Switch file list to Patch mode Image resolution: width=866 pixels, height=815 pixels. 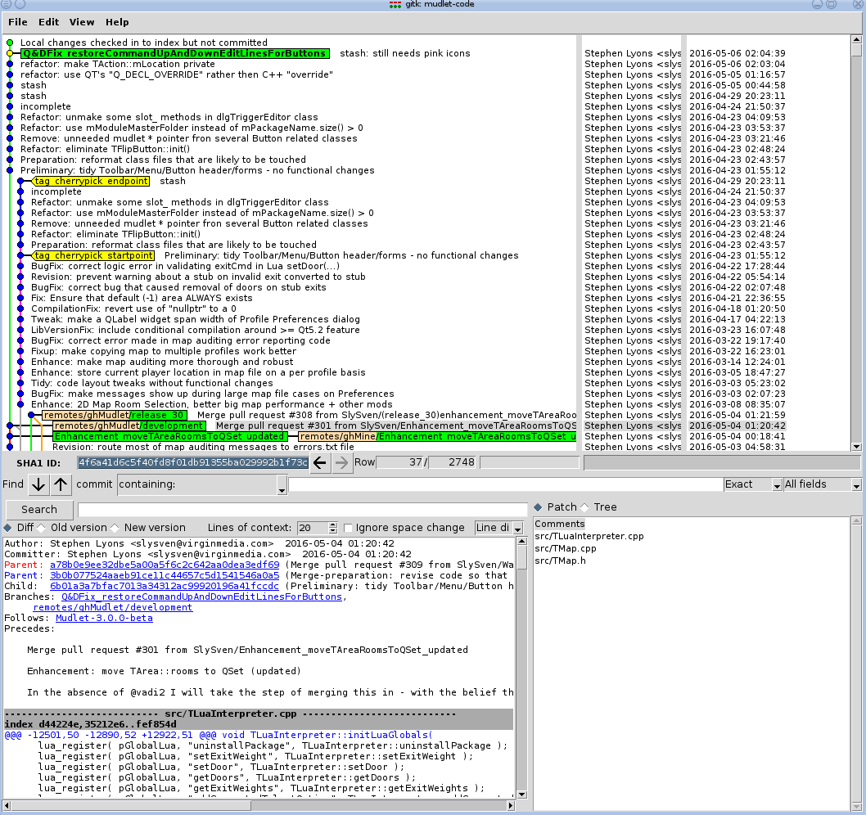click(538, 507)
